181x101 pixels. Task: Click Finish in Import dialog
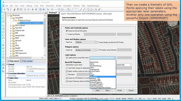tap(119, 90)
